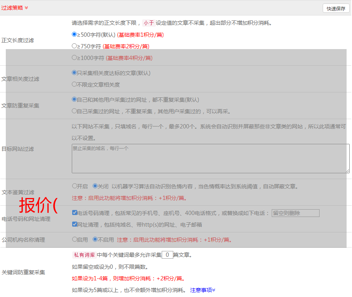
Task: Enable 文本鉴黄过滤 with 开启 radio
Action: (74, 186)
